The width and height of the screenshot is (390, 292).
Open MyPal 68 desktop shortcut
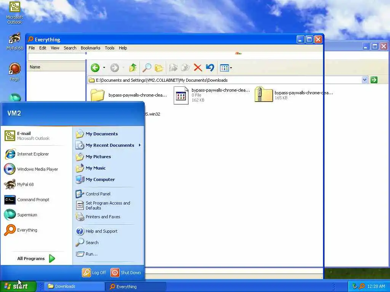[15, 41]
